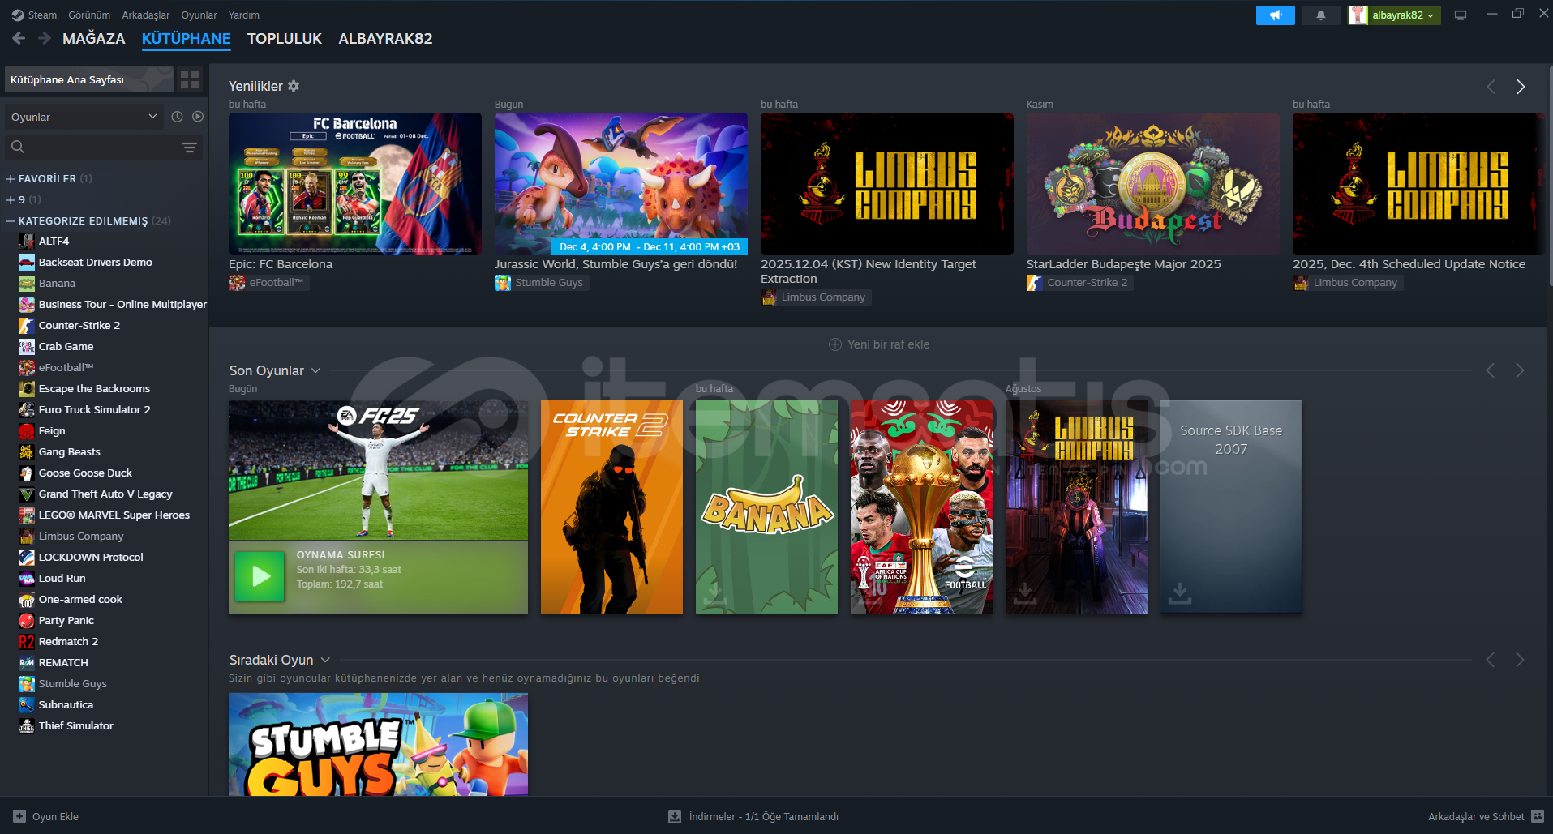This screenshot has height=834, width=1553.
Task: Click the Party Panic icon in sidebar
Action: [27, 621]
